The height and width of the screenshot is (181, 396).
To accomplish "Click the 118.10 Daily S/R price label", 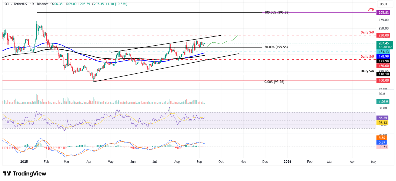I will coord(384,74).
